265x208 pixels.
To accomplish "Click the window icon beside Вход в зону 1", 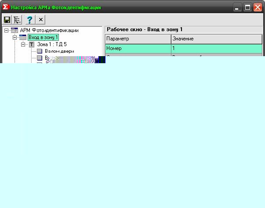I will pos(23,37).
